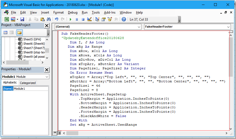Run the macro with the green play button
This screenshot has height=139, width=236.
70,19
